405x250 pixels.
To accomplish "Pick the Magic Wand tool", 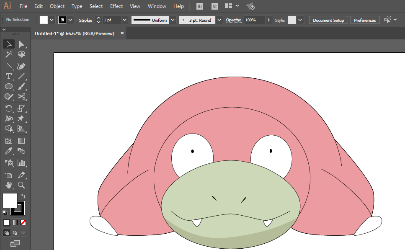I will (x=8, y=54).
